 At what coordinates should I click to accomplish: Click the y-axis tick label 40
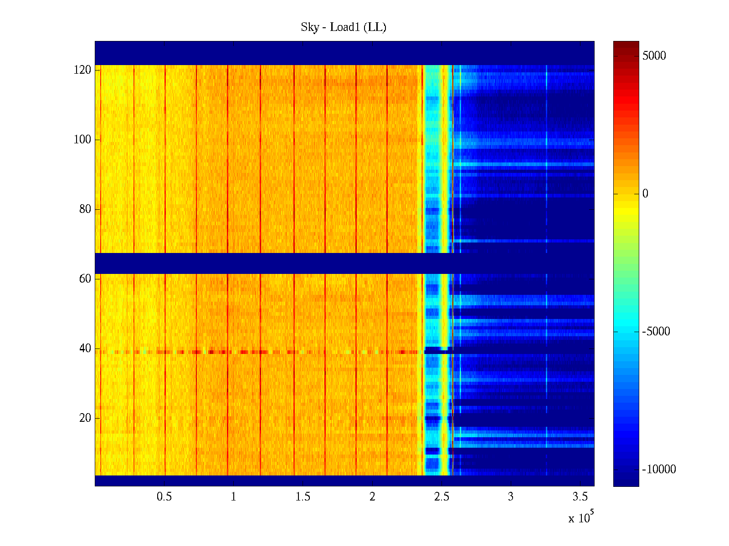tap(85, 349)
